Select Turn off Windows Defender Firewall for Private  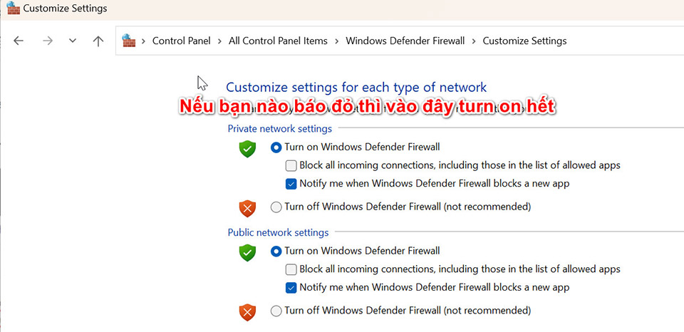tap(276, 207)
